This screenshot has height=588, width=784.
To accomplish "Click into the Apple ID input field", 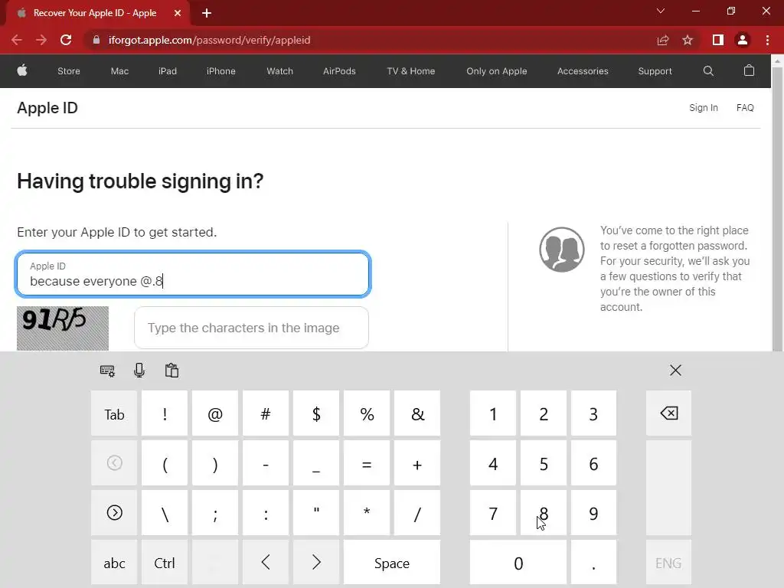I will pos(193,274).
